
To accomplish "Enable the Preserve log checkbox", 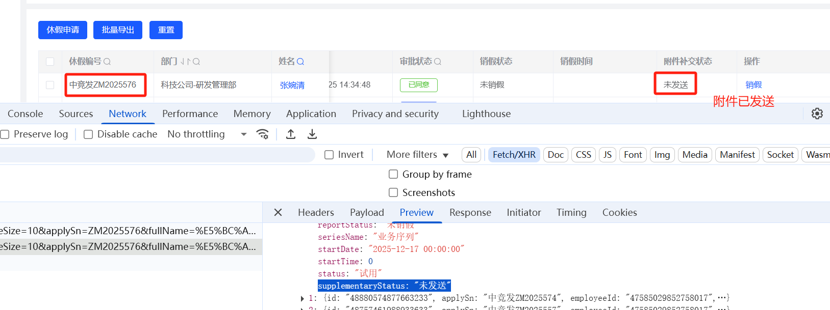I will tap(5, 134).
